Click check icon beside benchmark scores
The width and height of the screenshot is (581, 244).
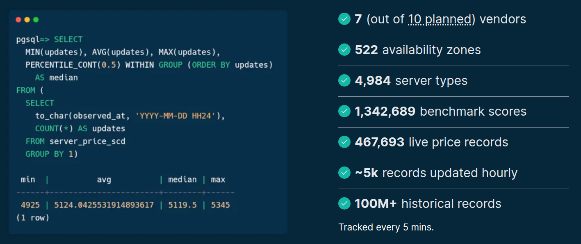point(344,111)
